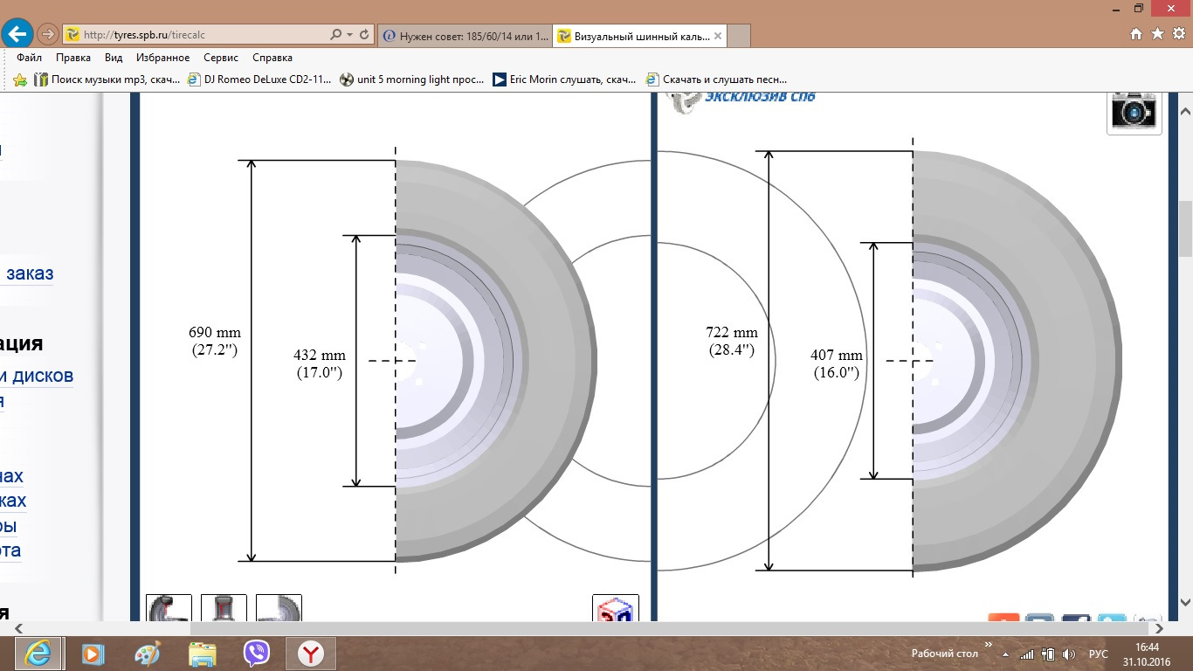Image resolution: width=1193 pixels, height=671 pixels.
Task: Open the Сервис menu
Action: [221, 58]
